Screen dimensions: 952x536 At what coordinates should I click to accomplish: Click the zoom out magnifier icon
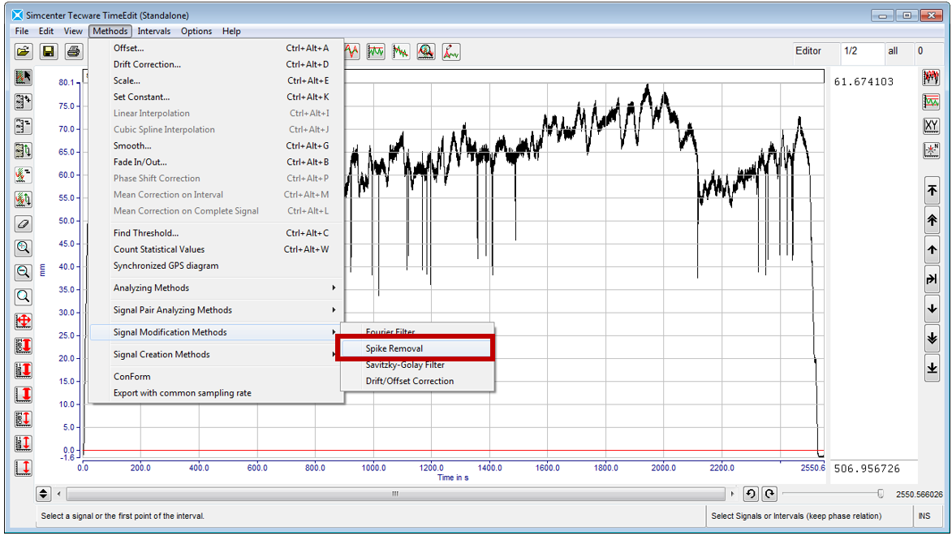[x=23, y=272]
